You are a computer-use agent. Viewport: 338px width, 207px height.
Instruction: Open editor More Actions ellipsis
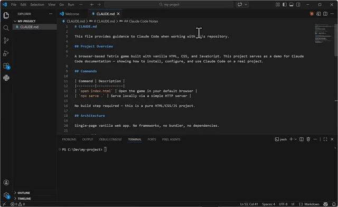(332, 14)
